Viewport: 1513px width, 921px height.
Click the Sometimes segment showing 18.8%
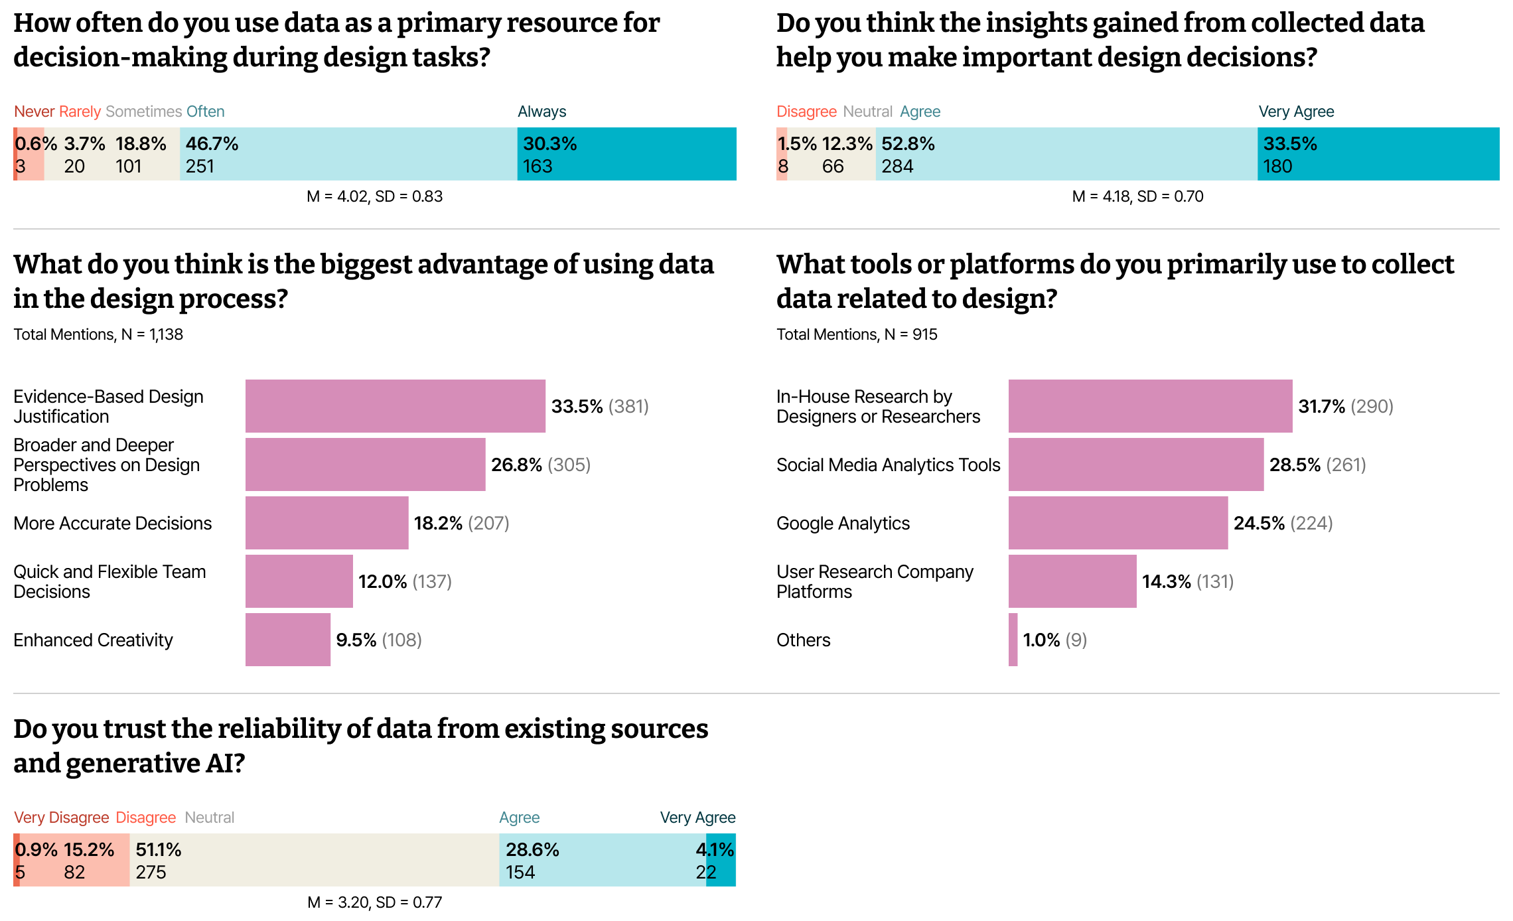coord(112,154)
